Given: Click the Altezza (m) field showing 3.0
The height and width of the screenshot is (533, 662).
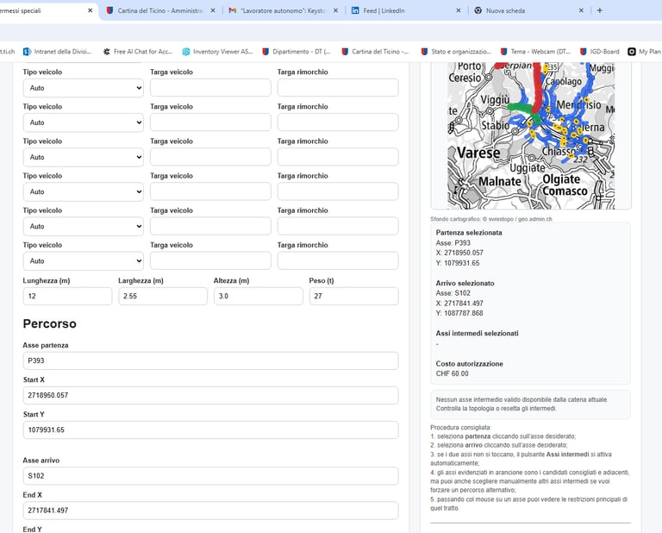Looking at the screenshot, I should click(259, 296).
